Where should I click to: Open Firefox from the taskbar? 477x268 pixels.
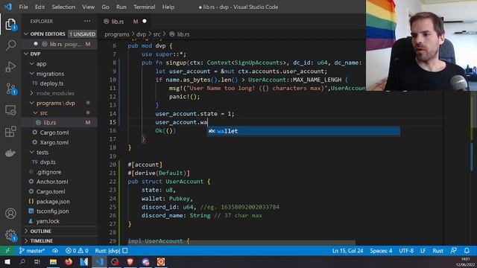pyautogui.click(x=69, y=261)
